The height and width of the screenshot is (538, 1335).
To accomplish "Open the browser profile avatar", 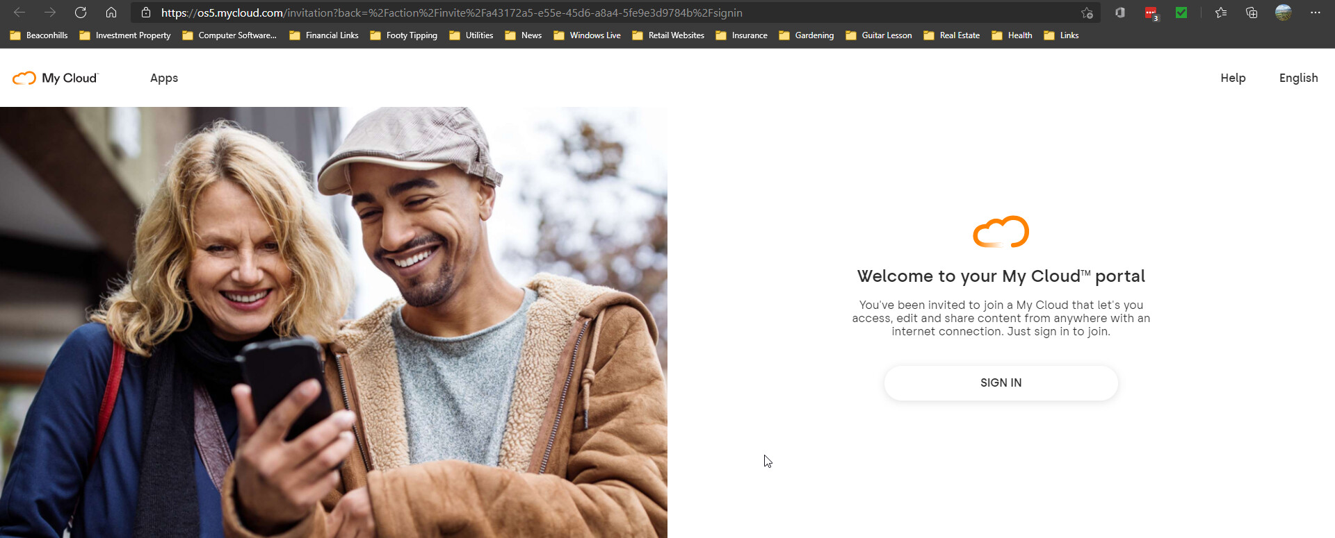I will (1284, 12).
